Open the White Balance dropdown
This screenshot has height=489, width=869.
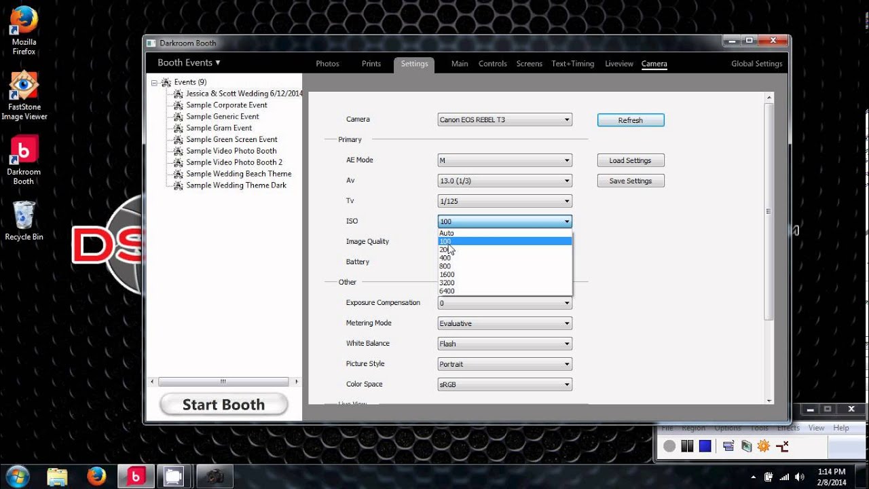pyautogui.click(x=505, y=344)
